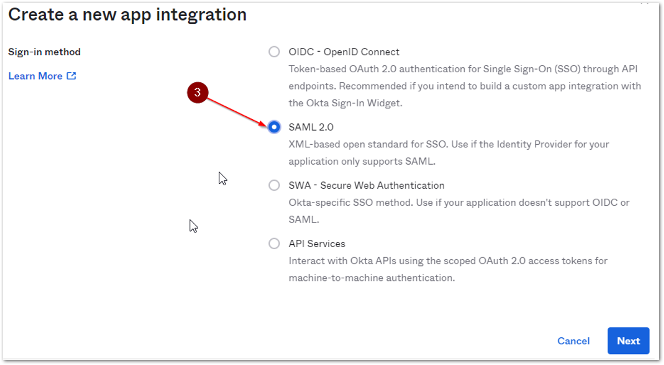664x365 pixels.
Task: Click the "API Services" option label
Action: (317, 244)
